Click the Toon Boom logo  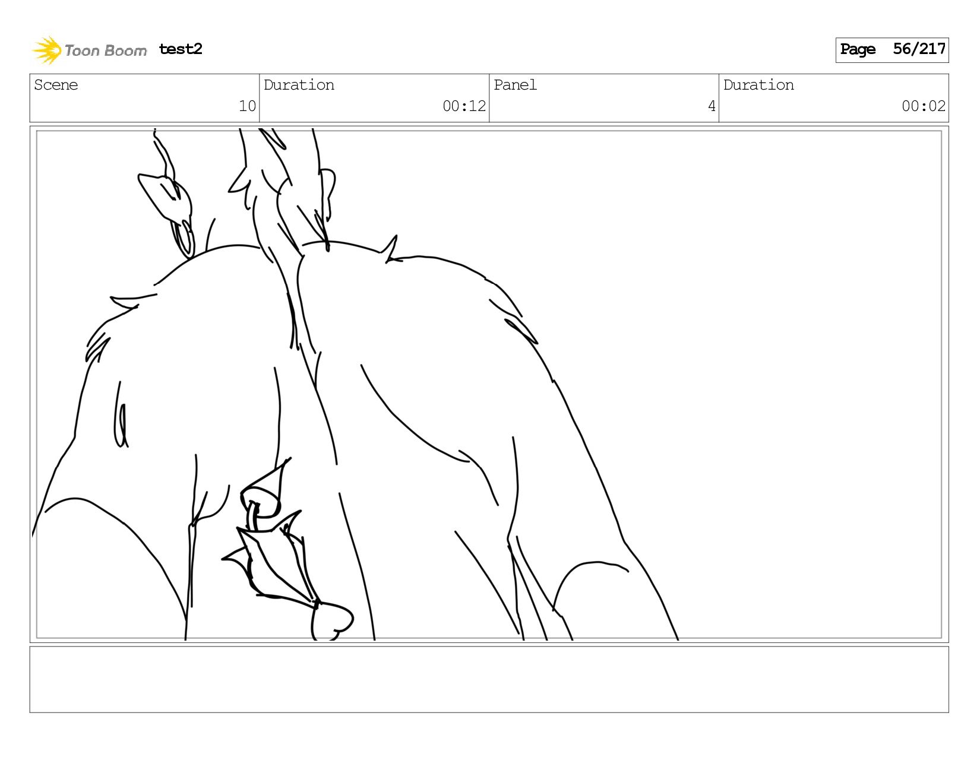click(89, 50)
